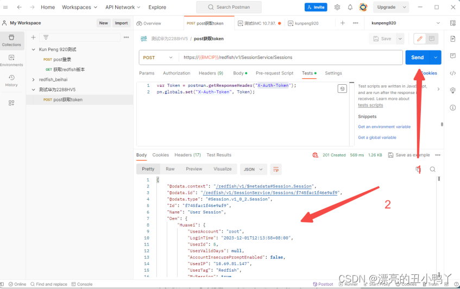Search the response body with magnifier
Image resolution: width=460 pixels, height=289 pixels.
click(x=433, y=169)
